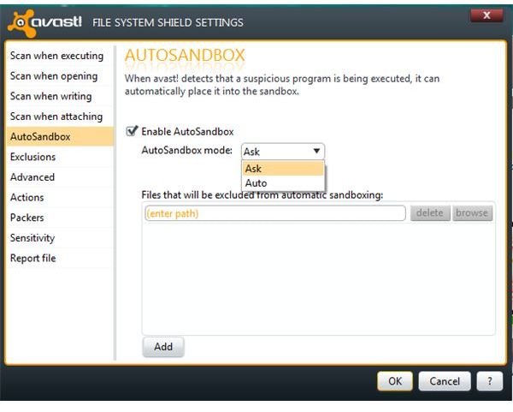Choose Ask in the mode list
This screenshot has width=513, height=412.
[x=283, y=169]
